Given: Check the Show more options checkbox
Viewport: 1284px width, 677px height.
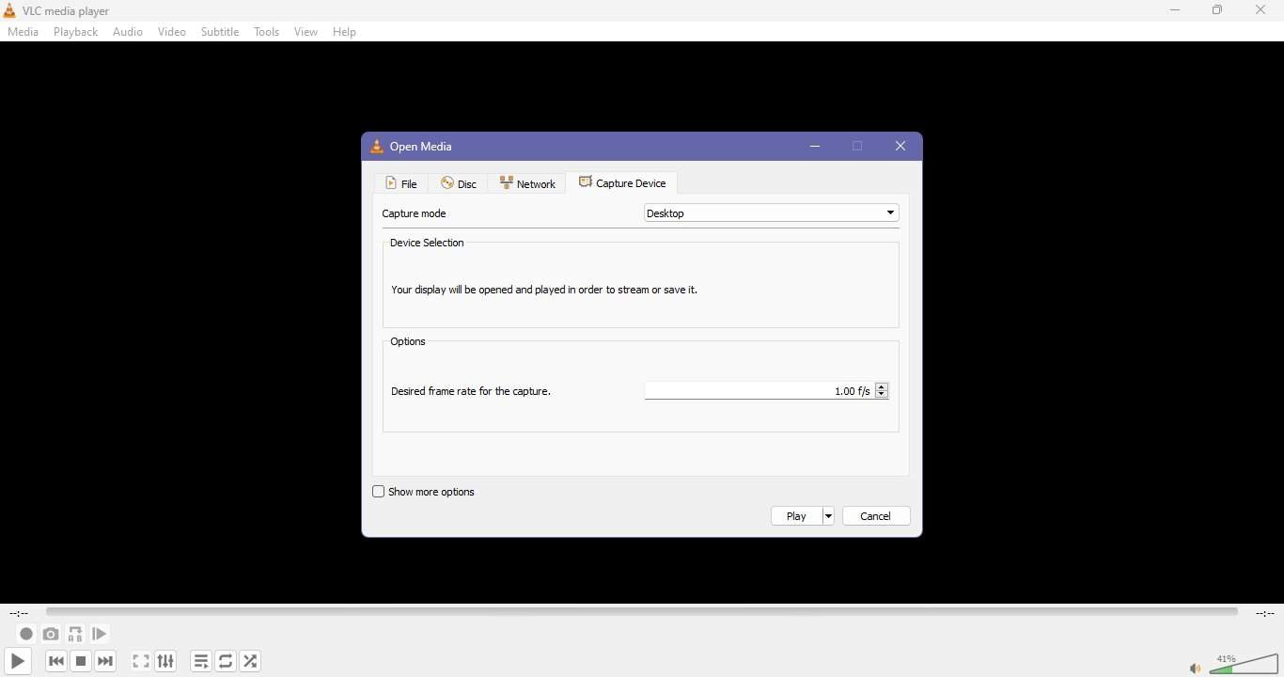Looking at the screenshot, I should tap(380, 493).
